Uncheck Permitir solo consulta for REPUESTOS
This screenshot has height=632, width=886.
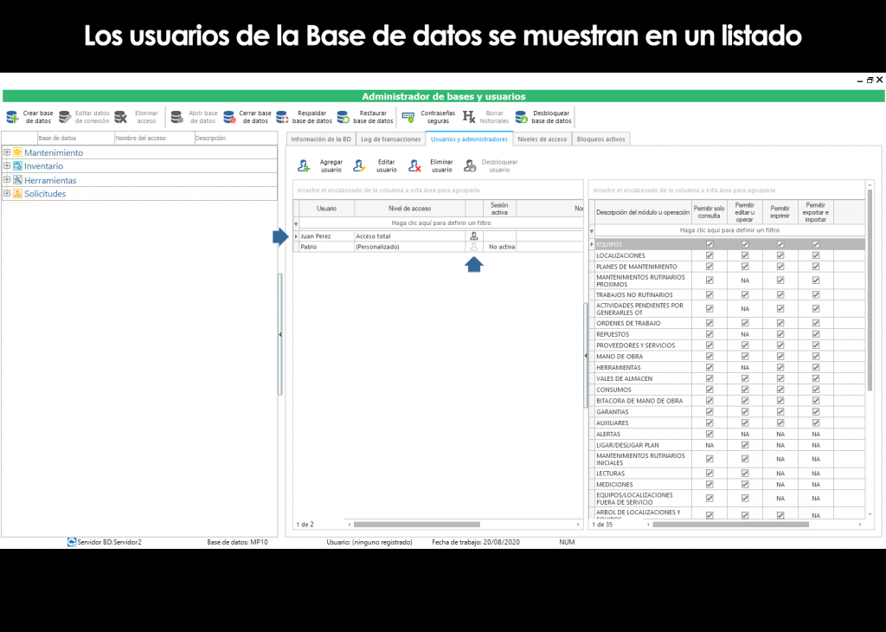(x=709, y=333)
